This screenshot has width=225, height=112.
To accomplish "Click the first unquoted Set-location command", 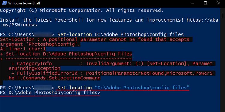I will (x=120, y=34).
